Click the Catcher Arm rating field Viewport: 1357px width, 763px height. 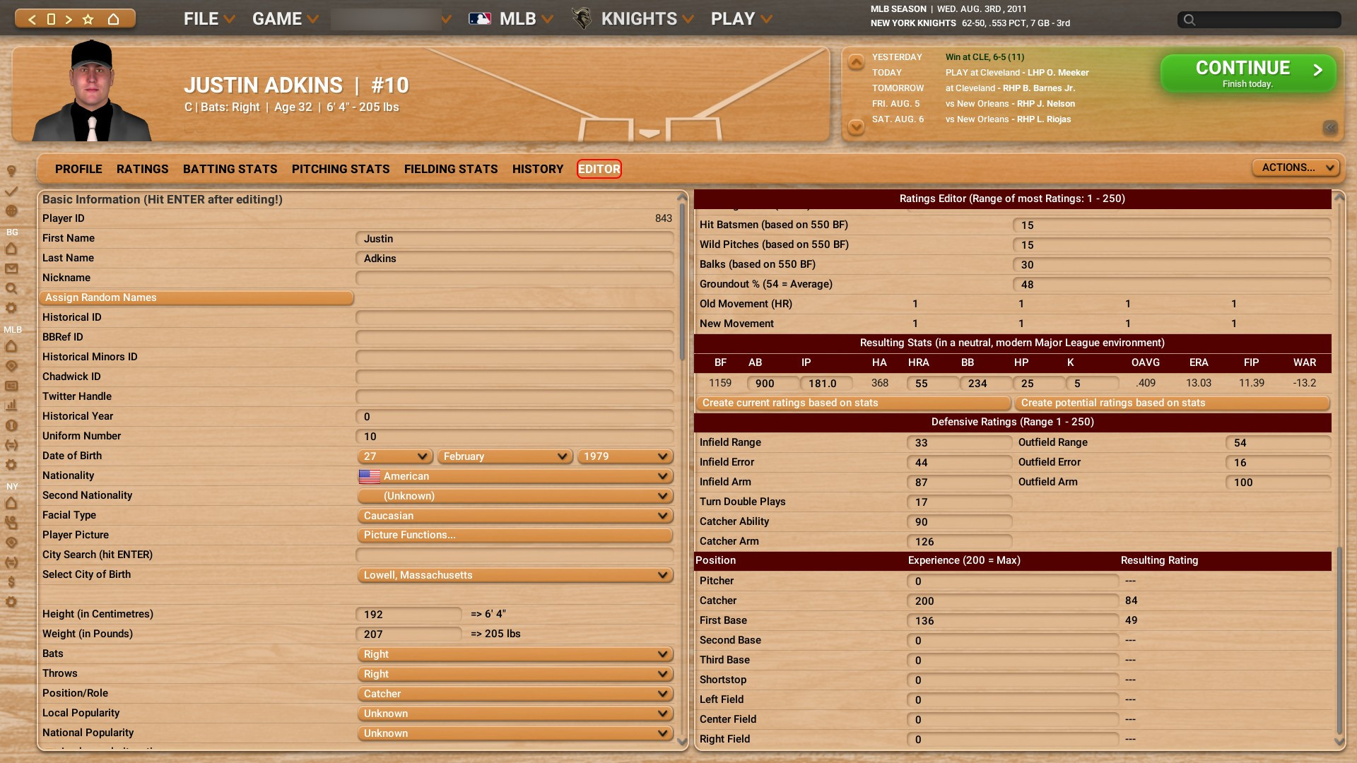[x=958, y=542]
